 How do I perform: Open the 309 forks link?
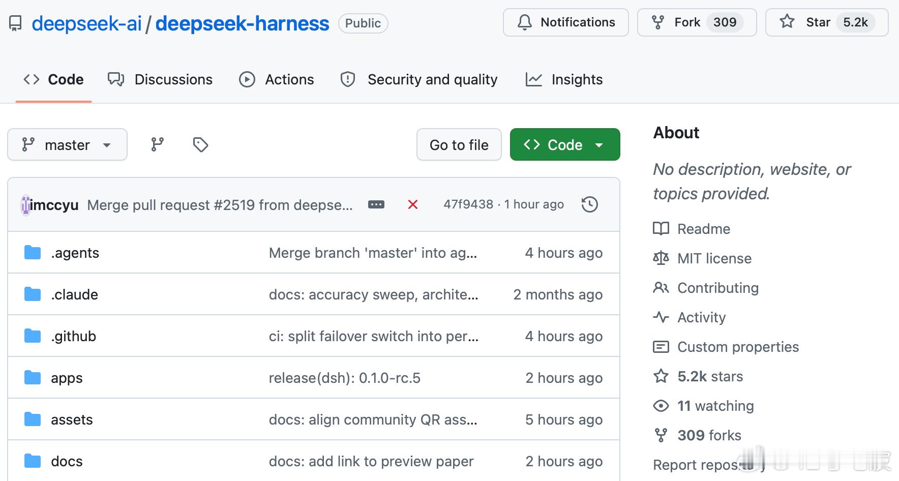pos(709,435)
